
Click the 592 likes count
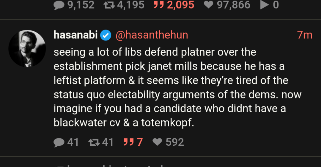tap(175, 142)
